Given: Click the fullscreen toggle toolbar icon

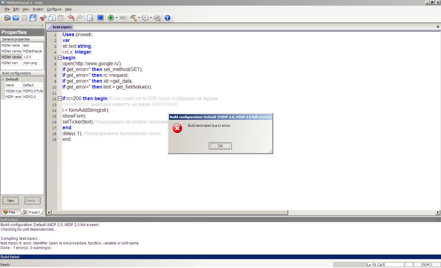Looking at the screenshot, I should (x=100, y=18).
